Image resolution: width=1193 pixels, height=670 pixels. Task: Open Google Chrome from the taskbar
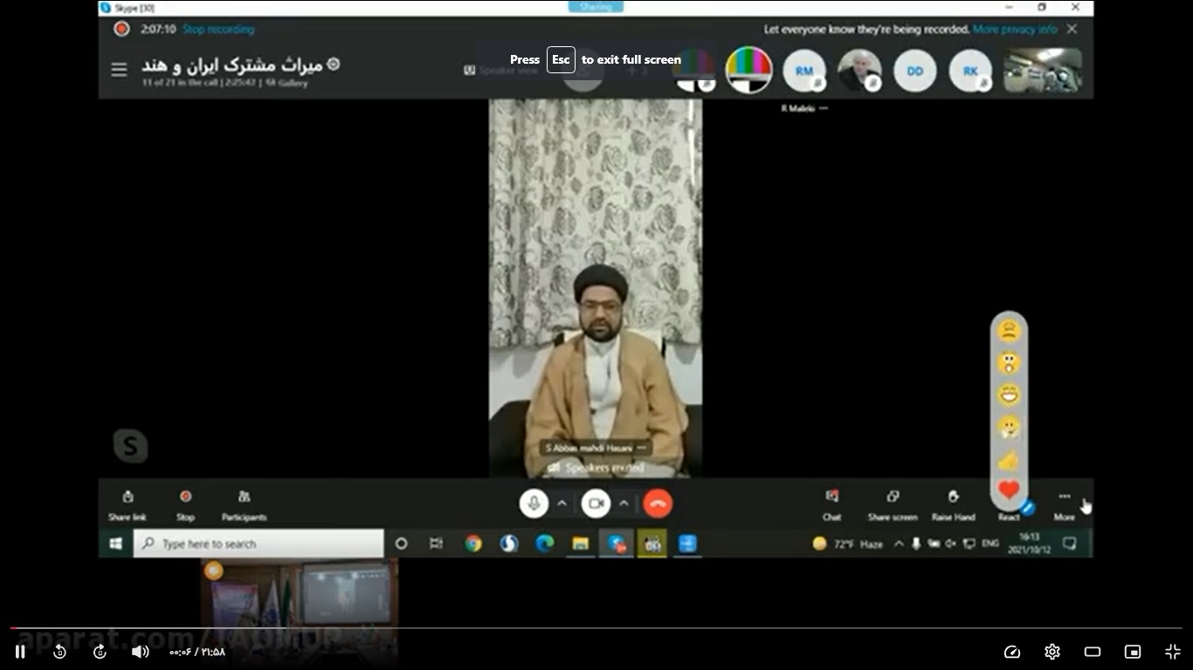click(x=473, y=544)
